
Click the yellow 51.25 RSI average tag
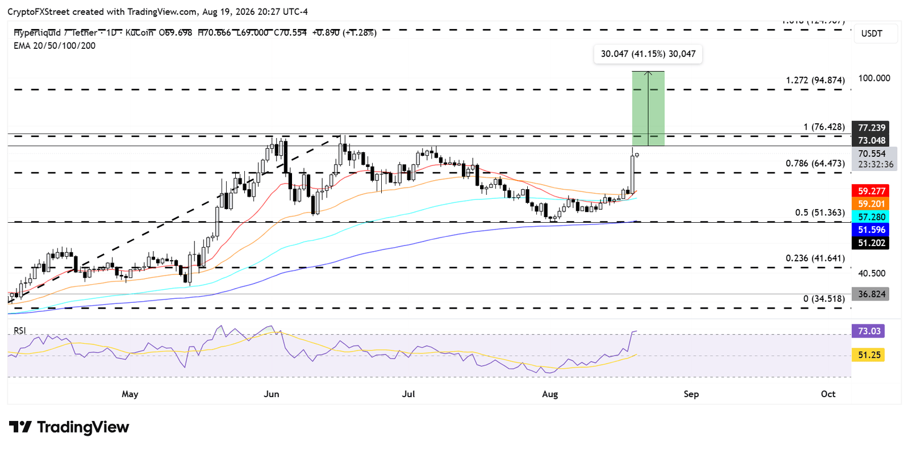point(869,355)
